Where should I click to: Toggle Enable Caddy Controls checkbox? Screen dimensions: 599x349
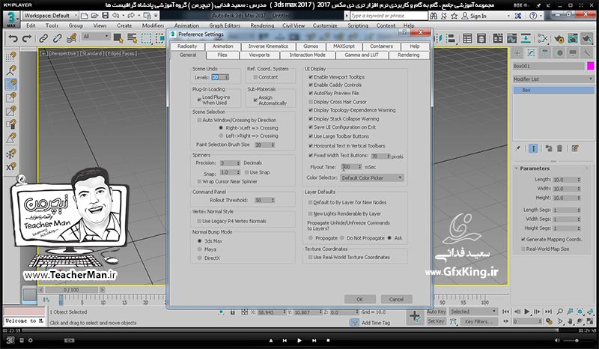(x=311, y=85)
